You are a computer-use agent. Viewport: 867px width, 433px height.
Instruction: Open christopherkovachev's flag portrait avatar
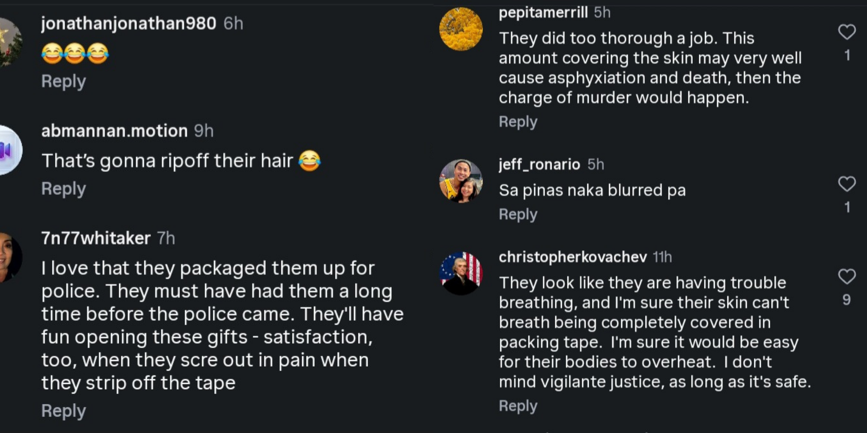click(461, 274)
